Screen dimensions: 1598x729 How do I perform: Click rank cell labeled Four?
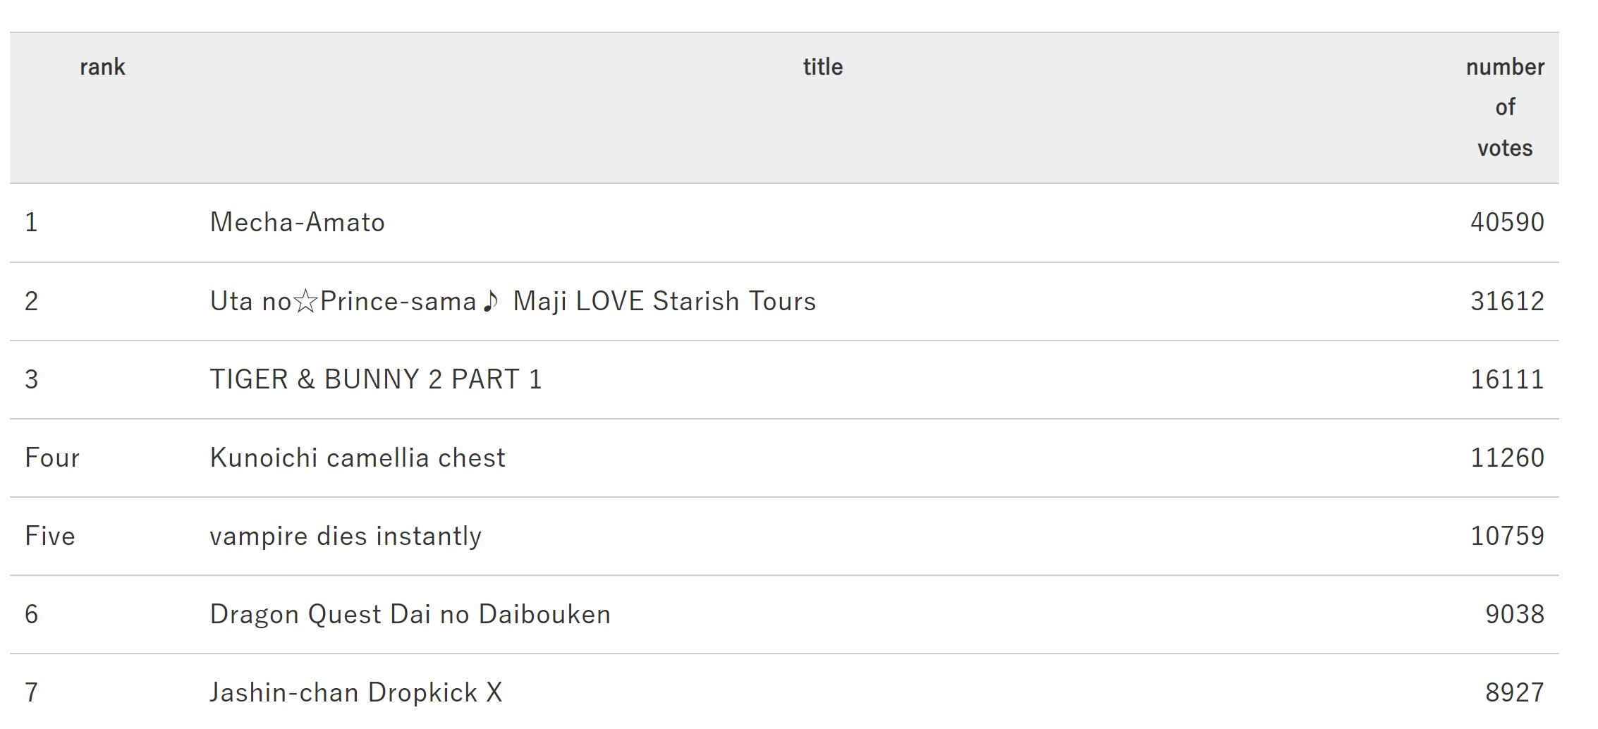point(52,458)
